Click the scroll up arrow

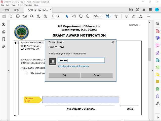click(149, 23)
